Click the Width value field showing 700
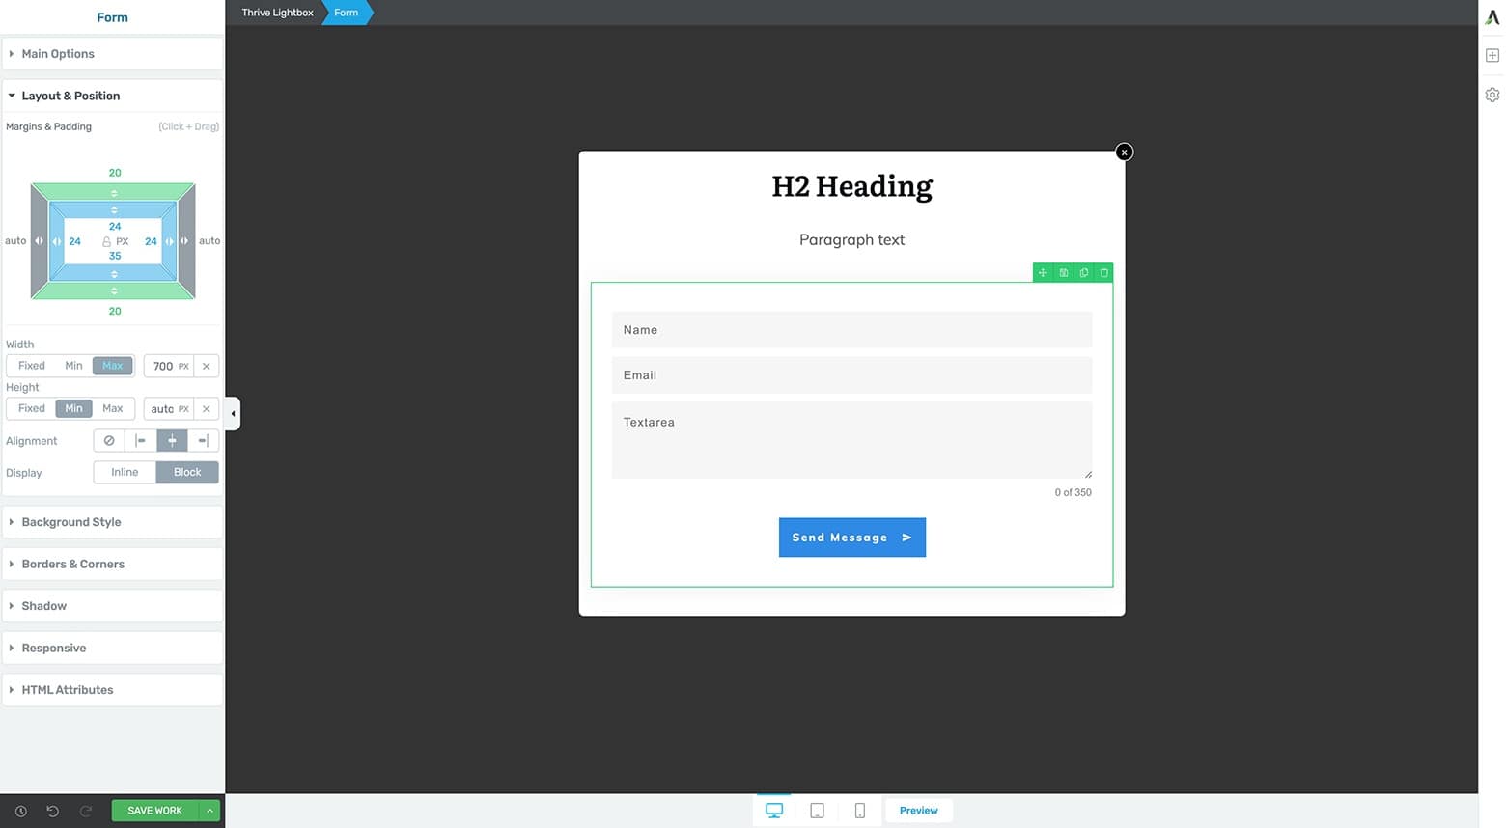The image size is (1506, 828). [x=162, y=366]
